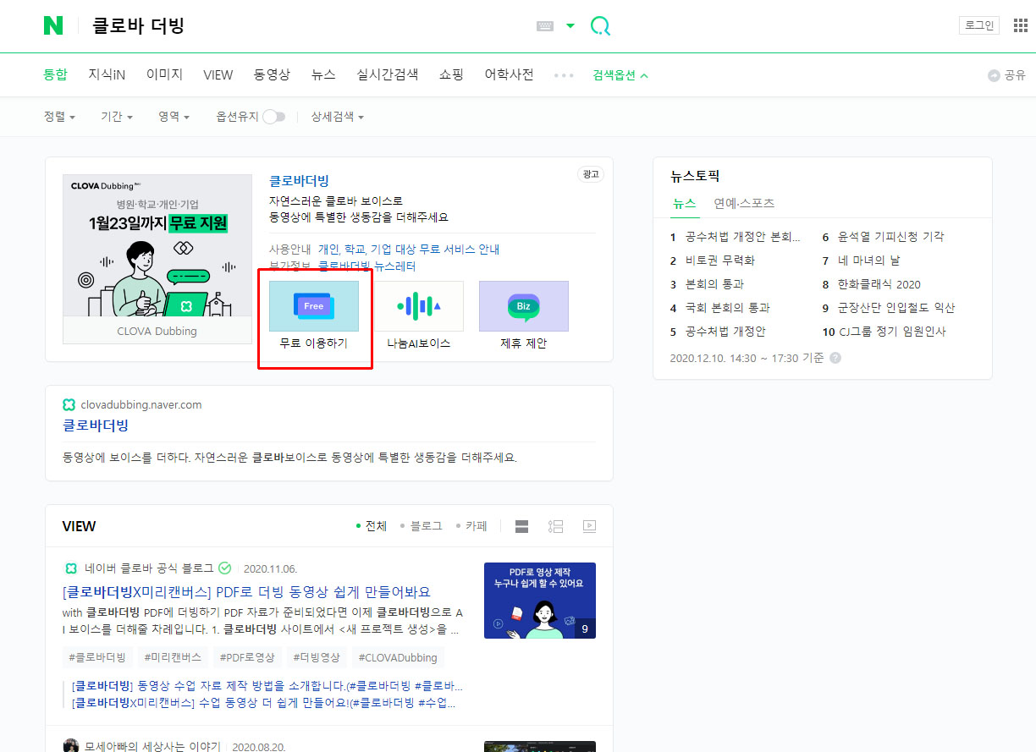Open the Naver services grid icon
The height and width of the screenshot is (752, 1036).
tap(1021, 25)
